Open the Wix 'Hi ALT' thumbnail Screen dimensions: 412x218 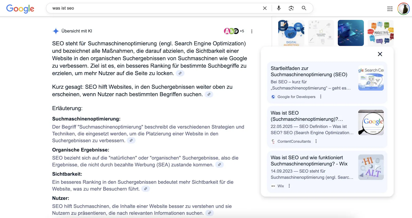[371, 167]
